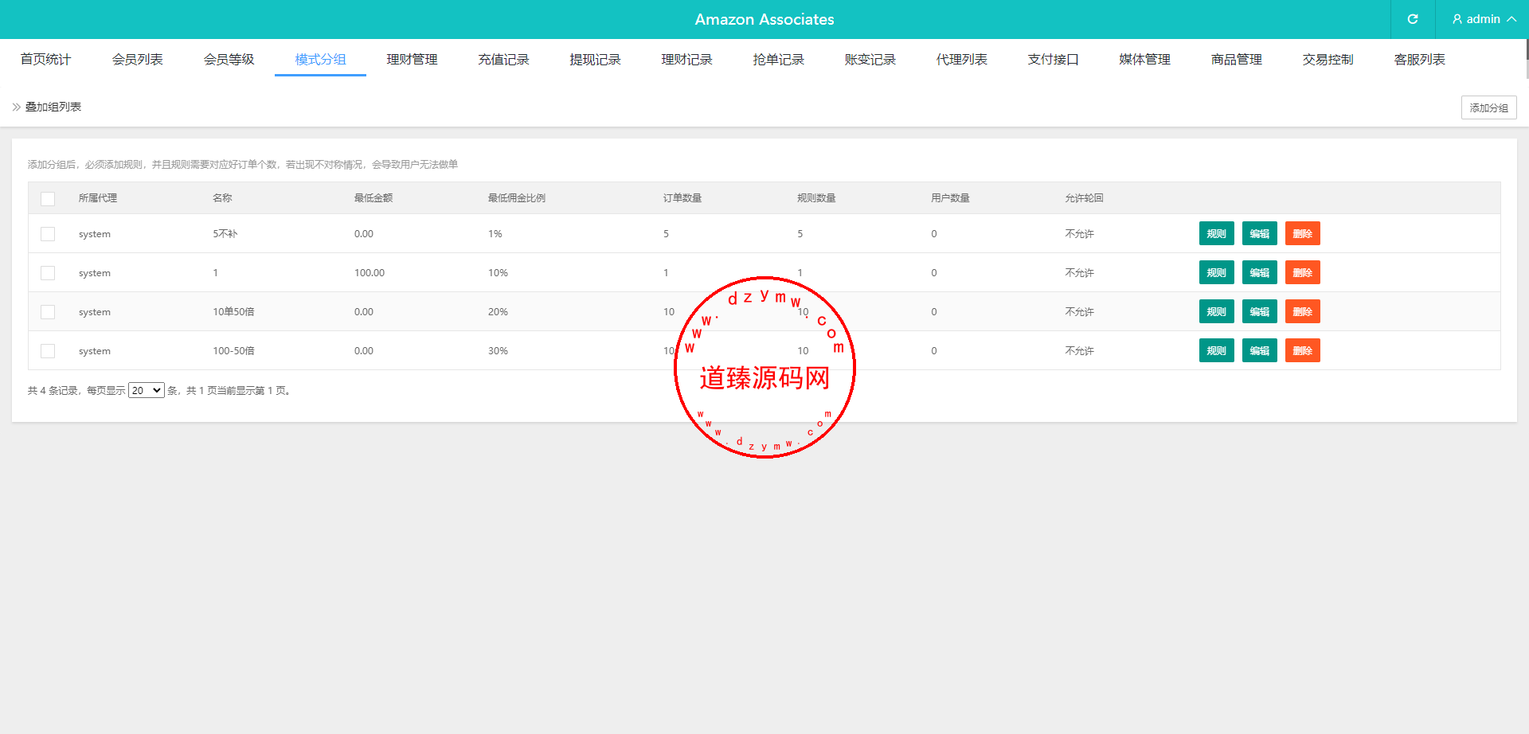Open 规则 for the 100.00 row

(1216, 272)
